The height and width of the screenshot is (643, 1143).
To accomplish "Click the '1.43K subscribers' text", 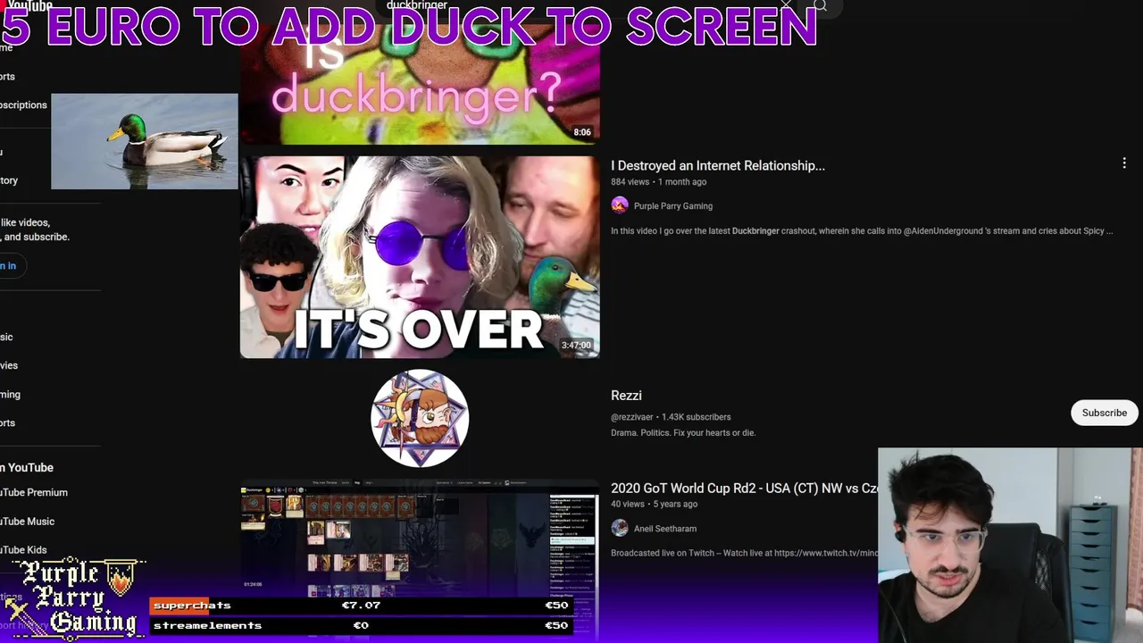I will (x=696, y=417).
